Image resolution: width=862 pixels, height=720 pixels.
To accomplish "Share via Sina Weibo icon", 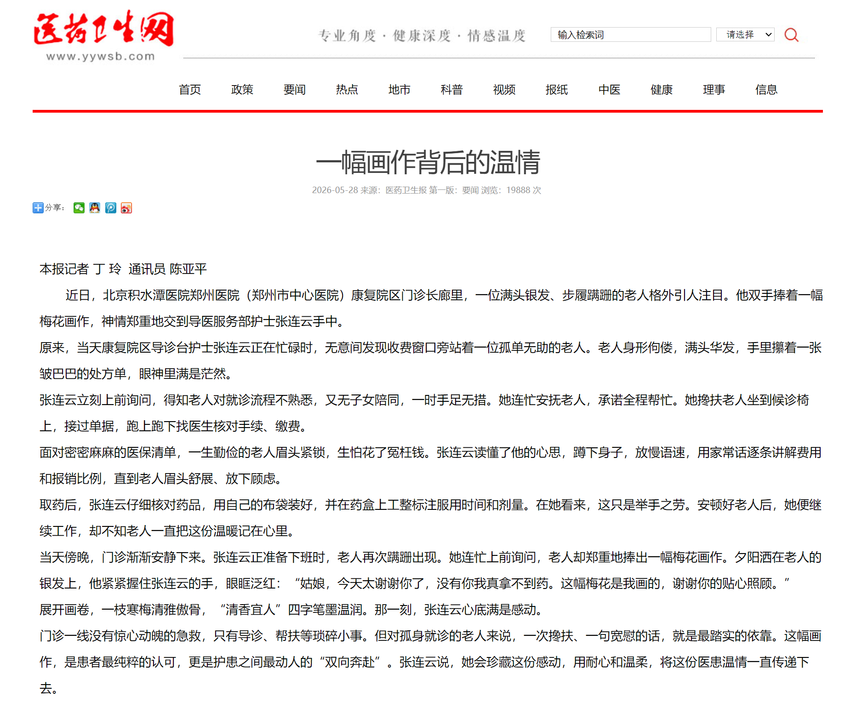I will (x=126, y=208).
